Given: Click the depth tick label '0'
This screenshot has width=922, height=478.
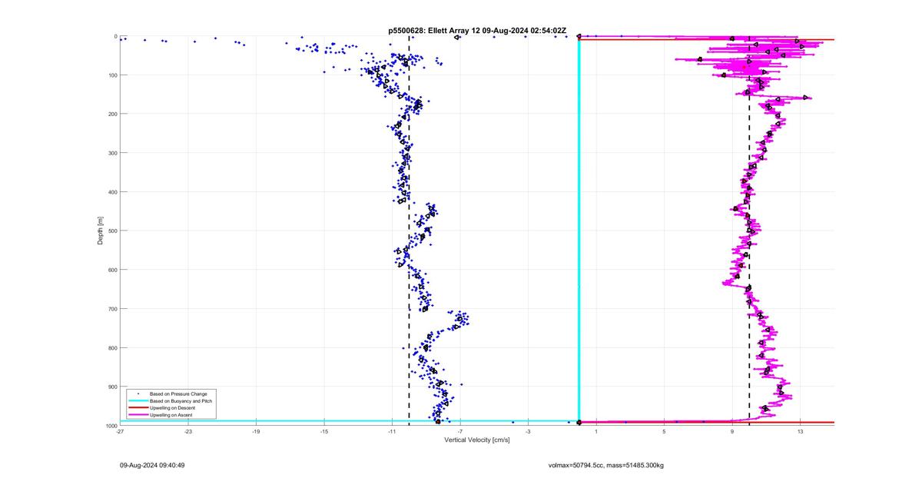Looking at the screenshot, I should [115, 36].
